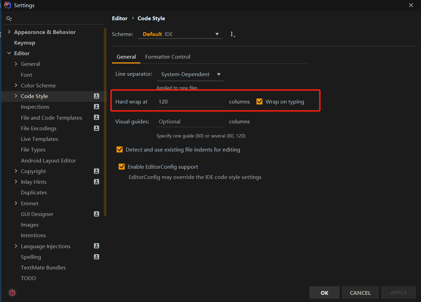Open the Scheme dropdown
The image size is (421, 302).
[180, 34]
